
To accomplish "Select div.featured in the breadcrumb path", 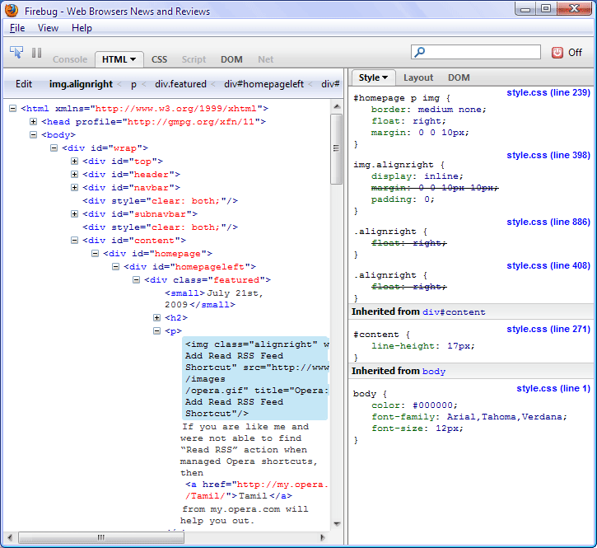I will (180, 84).
